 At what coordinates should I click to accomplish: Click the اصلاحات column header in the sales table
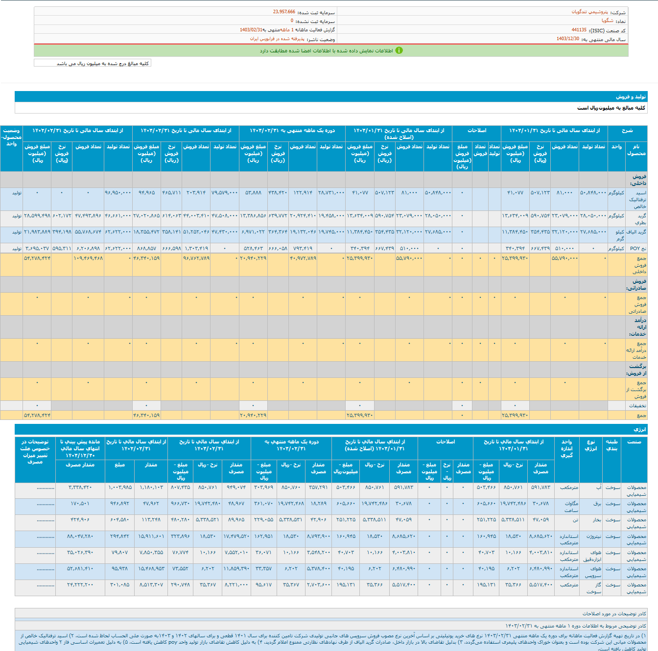click(476, 131)
